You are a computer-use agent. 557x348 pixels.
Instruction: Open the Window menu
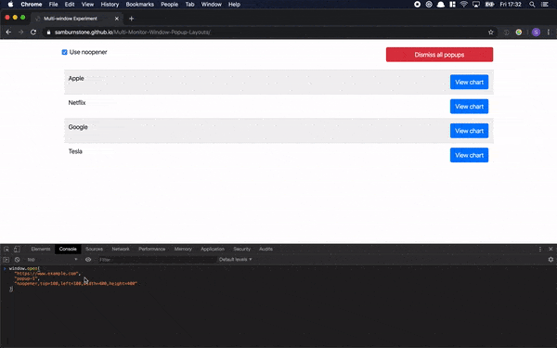click(212, 5)
